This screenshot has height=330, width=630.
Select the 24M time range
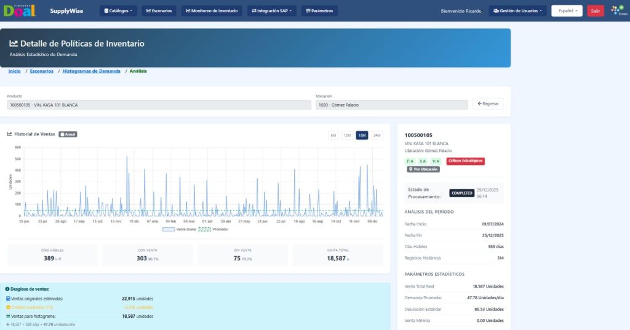pos(377,135)
